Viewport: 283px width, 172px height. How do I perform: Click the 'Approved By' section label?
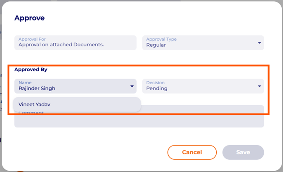31,69
